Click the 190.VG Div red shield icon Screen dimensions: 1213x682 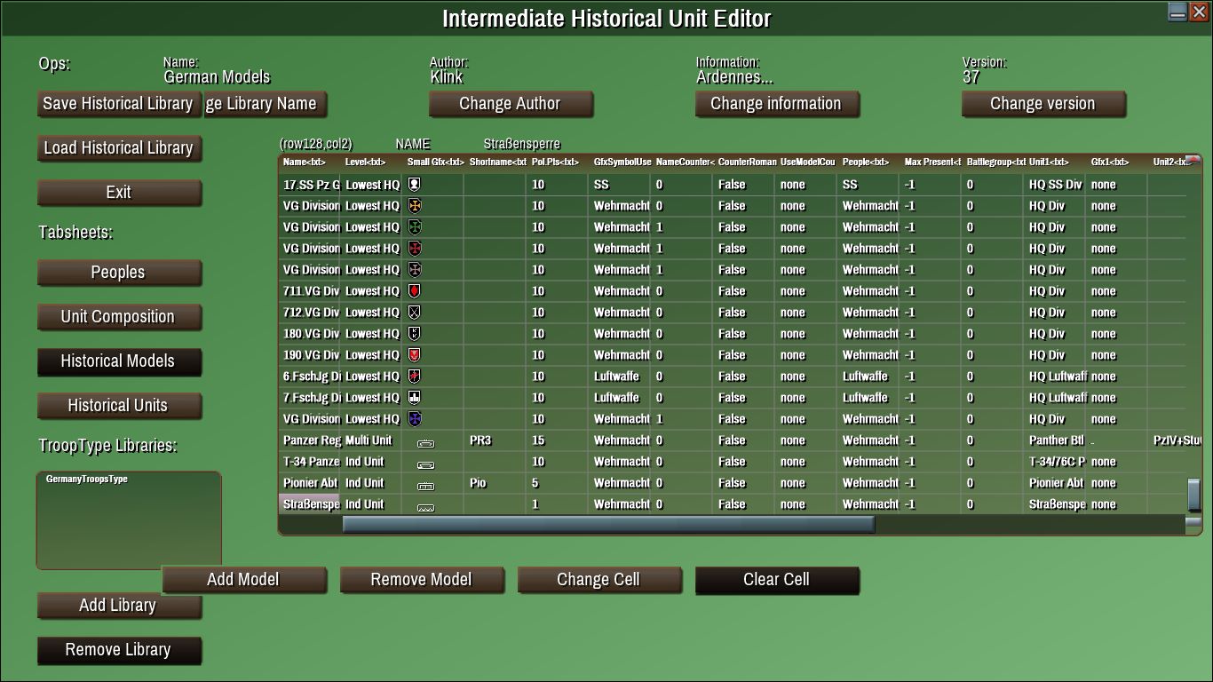414,355
